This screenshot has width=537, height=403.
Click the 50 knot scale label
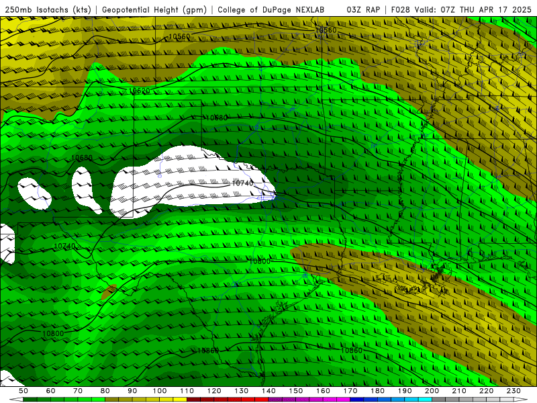[x=23, y=391]
